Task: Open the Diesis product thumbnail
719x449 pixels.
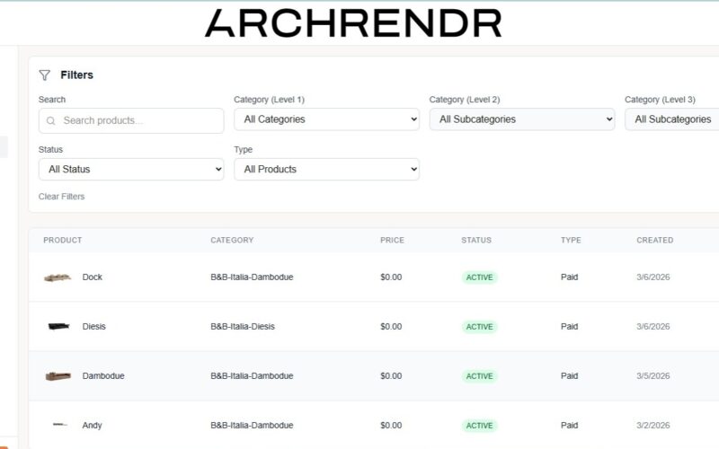Action: click(x=59, y=327)
